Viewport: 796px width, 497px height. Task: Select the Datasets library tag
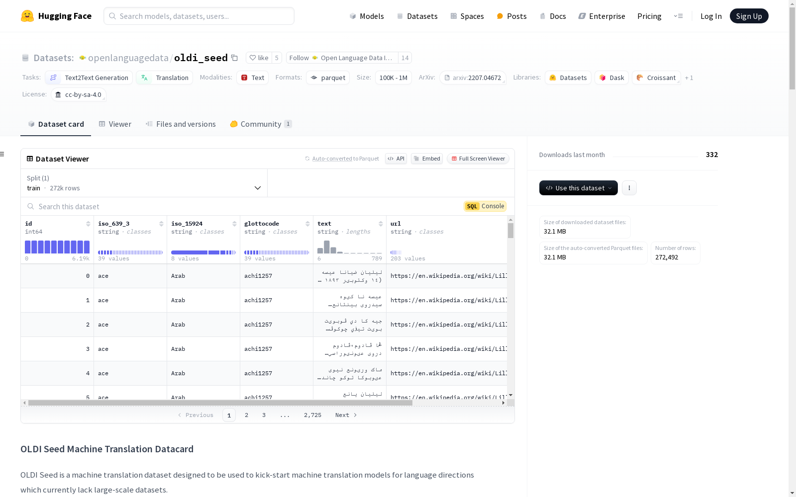(x=568, y=78)
